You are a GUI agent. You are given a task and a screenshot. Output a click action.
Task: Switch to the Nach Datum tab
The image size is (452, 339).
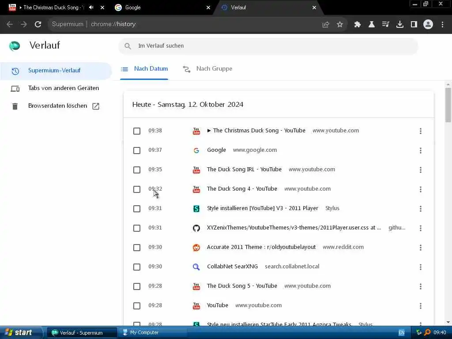tap(144, 69)
